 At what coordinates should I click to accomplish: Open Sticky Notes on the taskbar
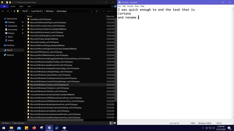[27, 128]
